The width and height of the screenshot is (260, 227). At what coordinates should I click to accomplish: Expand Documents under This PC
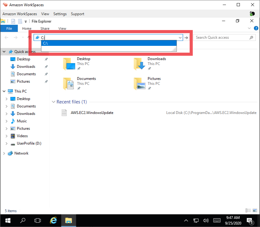pos(7,106)
